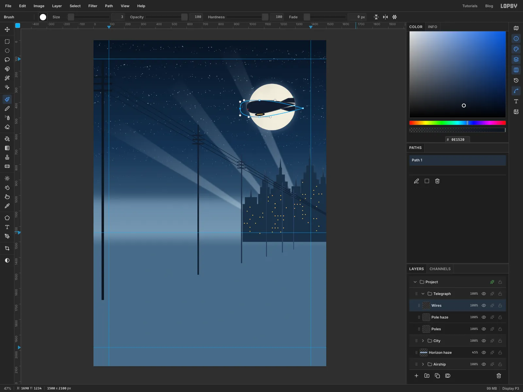
Task: Add a new layer with plus icon
Action: click(x=416, y=376)
